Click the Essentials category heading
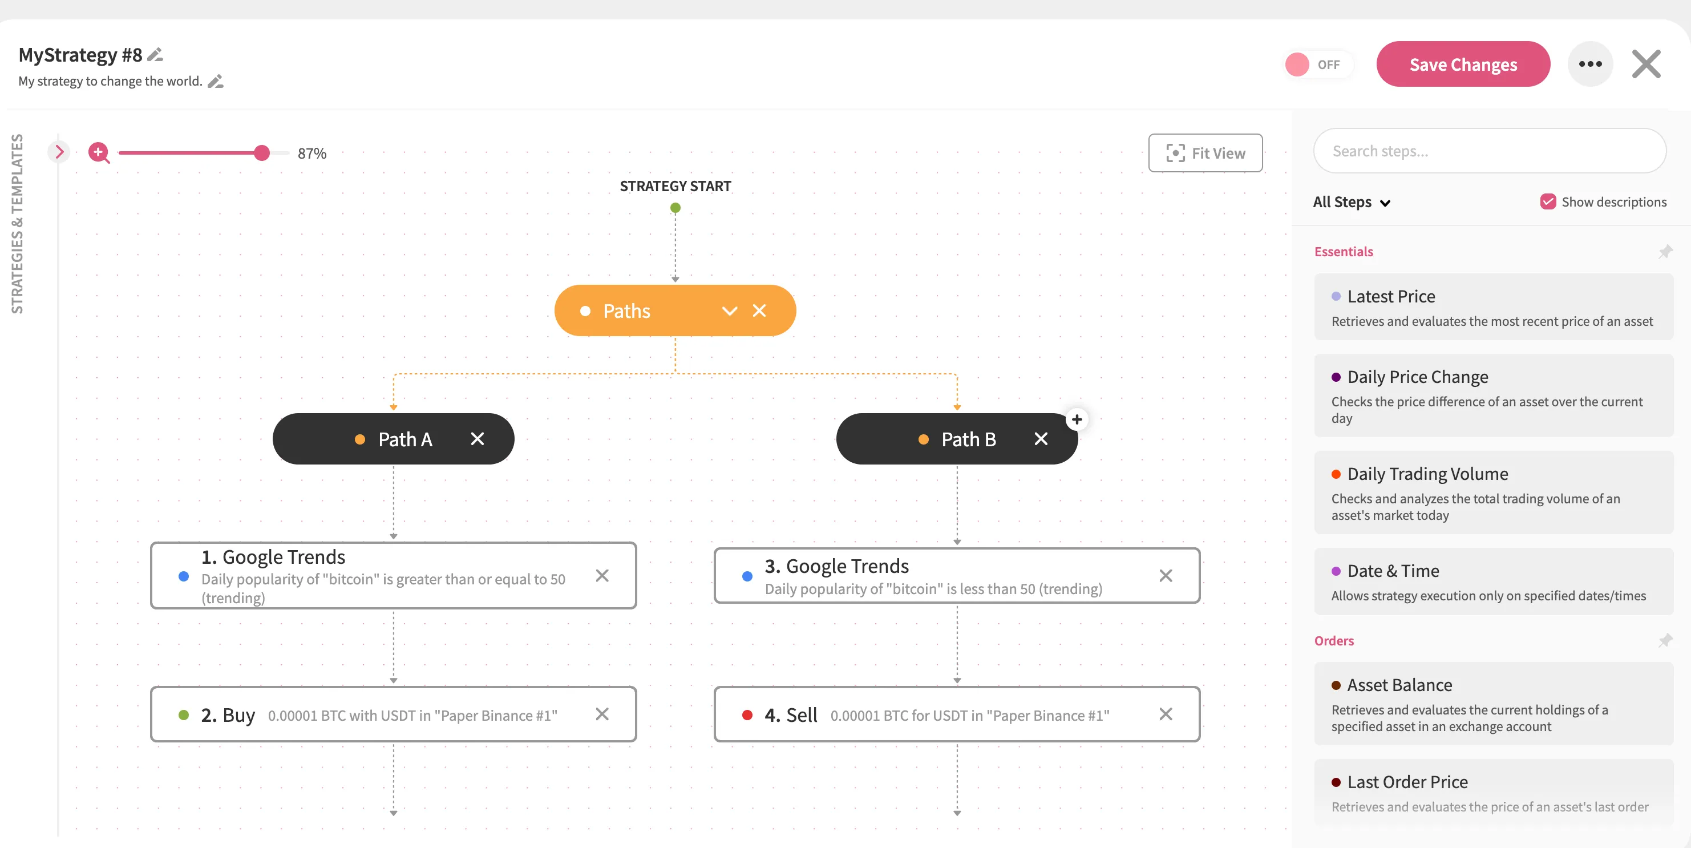Screen dimensions: 1691x848 [1343, 252]
